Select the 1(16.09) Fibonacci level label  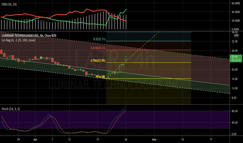[101, 76]
